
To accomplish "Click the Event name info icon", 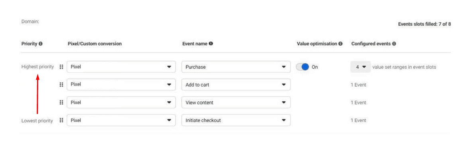I will pyautogui.click(x=211, y=44).
